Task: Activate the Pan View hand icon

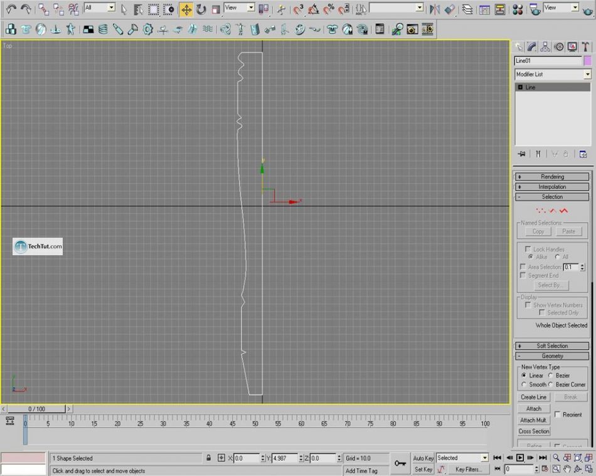Action: [567, 470]
